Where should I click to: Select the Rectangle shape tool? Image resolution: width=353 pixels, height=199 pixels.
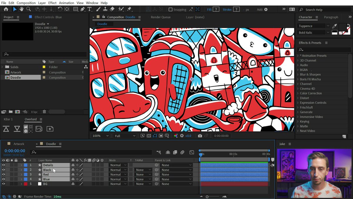click(76, 9)
